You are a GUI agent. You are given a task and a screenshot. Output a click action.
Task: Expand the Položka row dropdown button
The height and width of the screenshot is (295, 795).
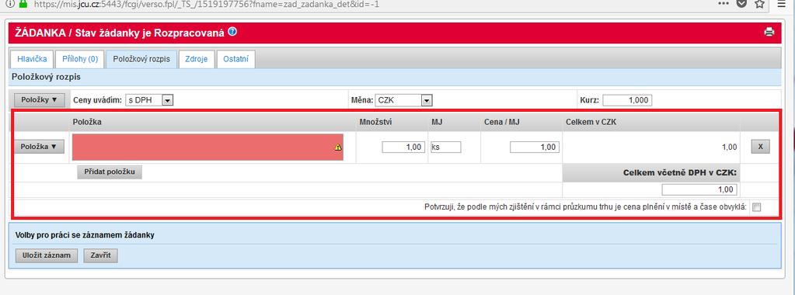pyautogui.click(x=39, y=147)
